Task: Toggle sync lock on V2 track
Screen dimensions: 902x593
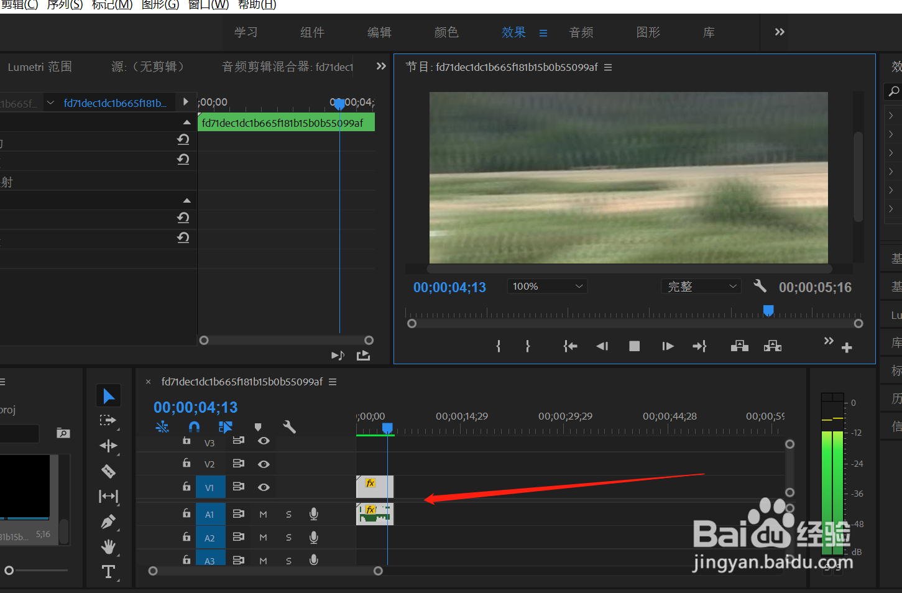Action: 238,464
